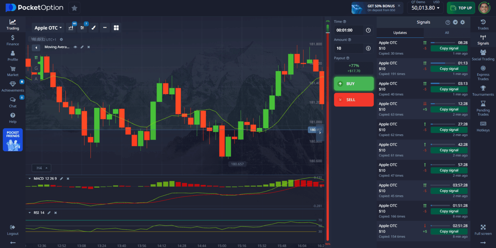Open the indicators panel via sliders icon

(x=82, y=27)
